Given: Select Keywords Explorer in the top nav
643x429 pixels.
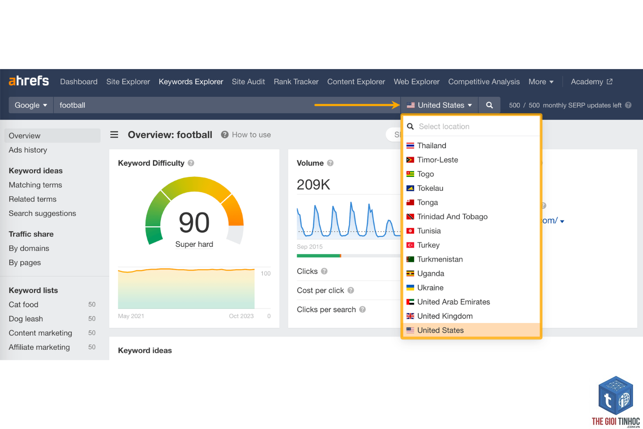Looking at the screenshot, I should (x=191, y=82).
